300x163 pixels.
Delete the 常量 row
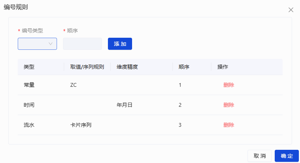229,85
